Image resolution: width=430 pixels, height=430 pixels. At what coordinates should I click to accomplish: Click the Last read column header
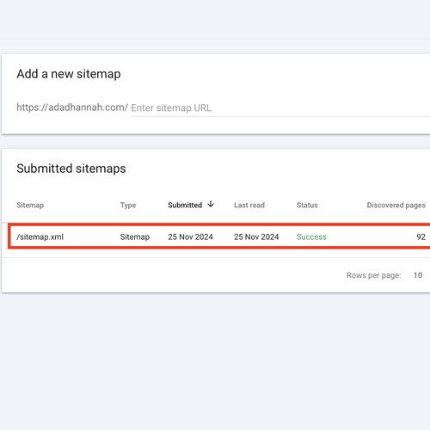point(249,206)
